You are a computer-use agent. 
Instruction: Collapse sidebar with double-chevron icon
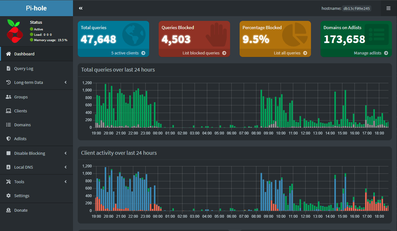coord(81,8)
